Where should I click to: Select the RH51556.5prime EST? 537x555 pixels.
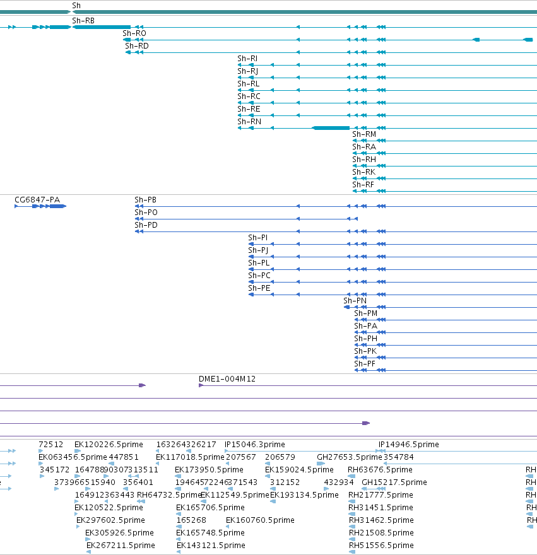382,546
